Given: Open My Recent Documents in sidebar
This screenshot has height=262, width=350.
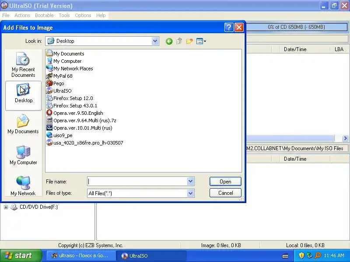Looking at the screenshot, I should (x=24, y=65).
